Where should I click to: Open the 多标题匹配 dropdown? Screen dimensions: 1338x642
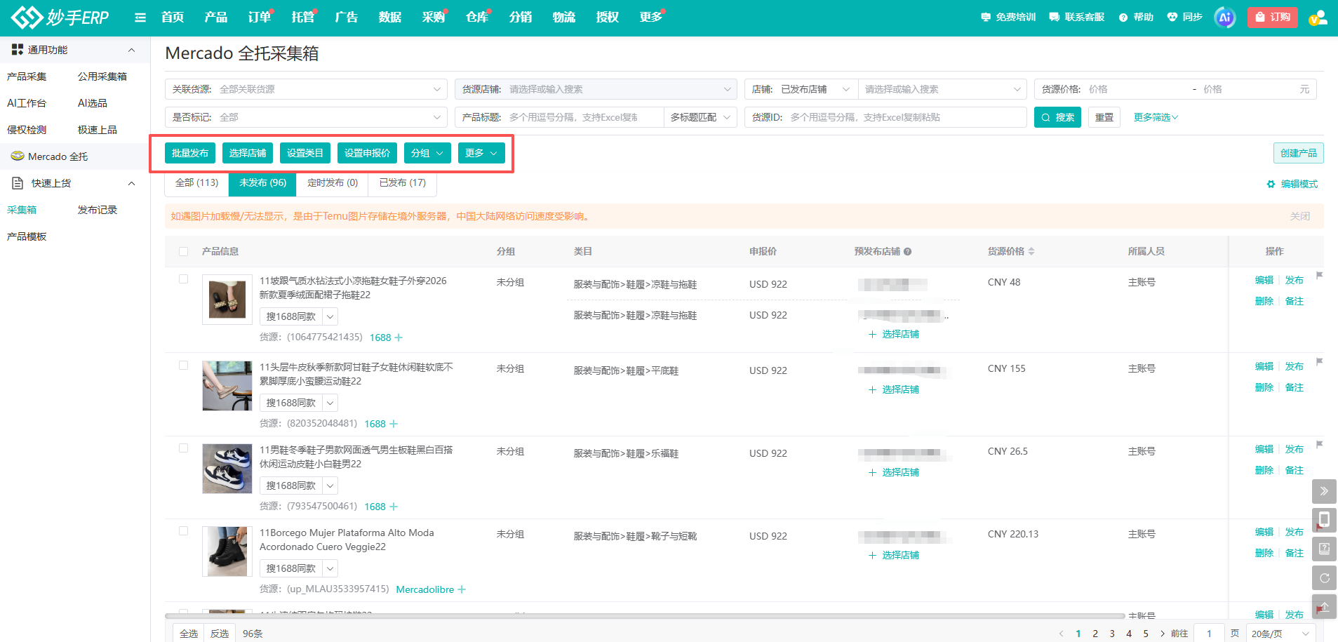pyautogui.click(x=700, y=117)
